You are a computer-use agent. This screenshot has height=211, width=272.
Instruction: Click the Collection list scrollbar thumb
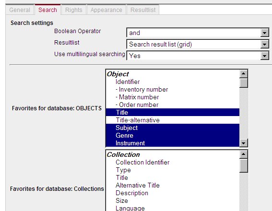(x=243, y=165)
